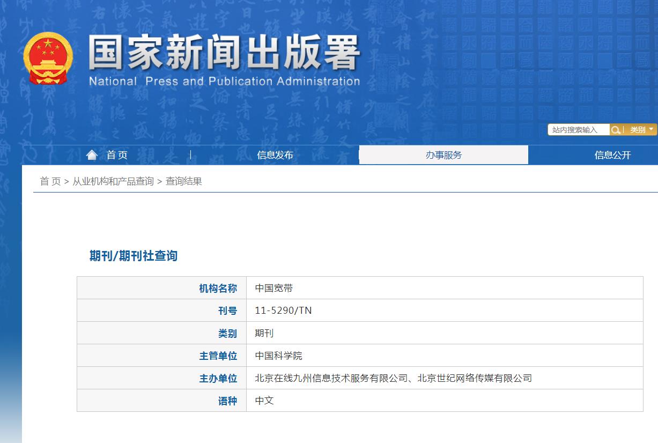
Task: Click the home icon beside 首页
Action: point(92,154)
